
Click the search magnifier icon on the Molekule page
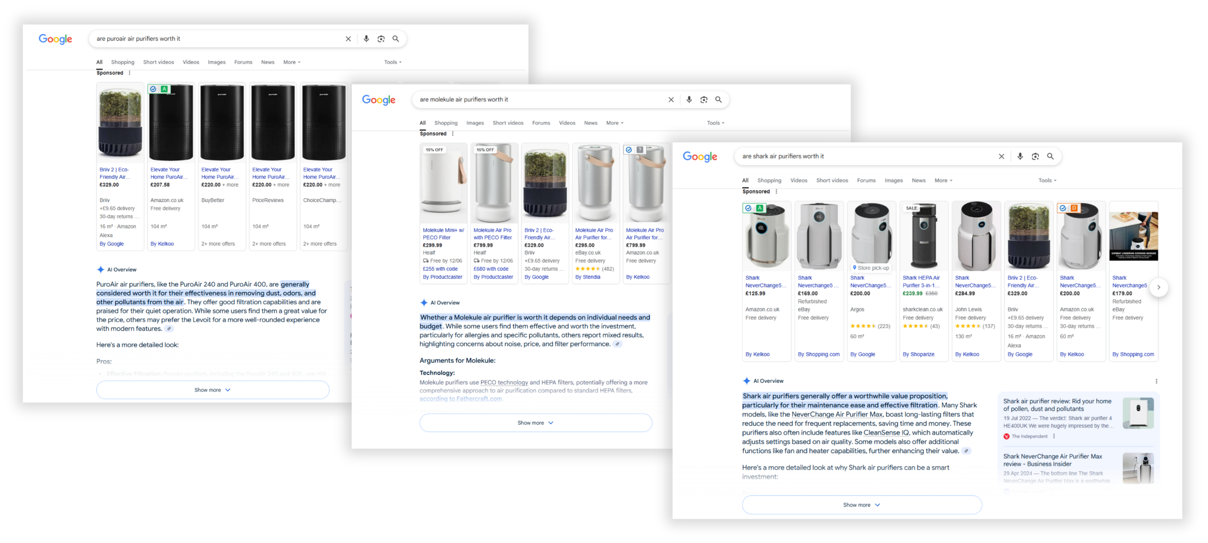tap(719, 99)
